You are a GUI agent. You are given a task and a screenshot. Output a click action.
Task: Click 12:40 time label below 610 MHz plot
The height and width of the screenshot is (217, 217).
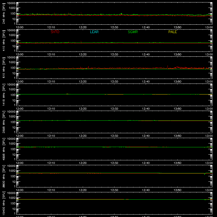click(146, 82)
